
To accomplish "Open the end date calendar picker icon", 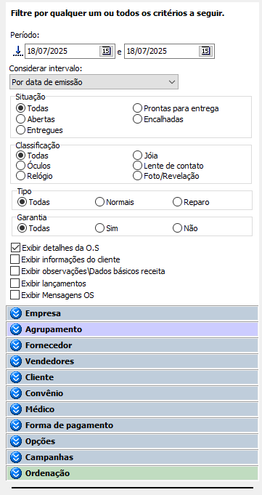I will (205, 51).
